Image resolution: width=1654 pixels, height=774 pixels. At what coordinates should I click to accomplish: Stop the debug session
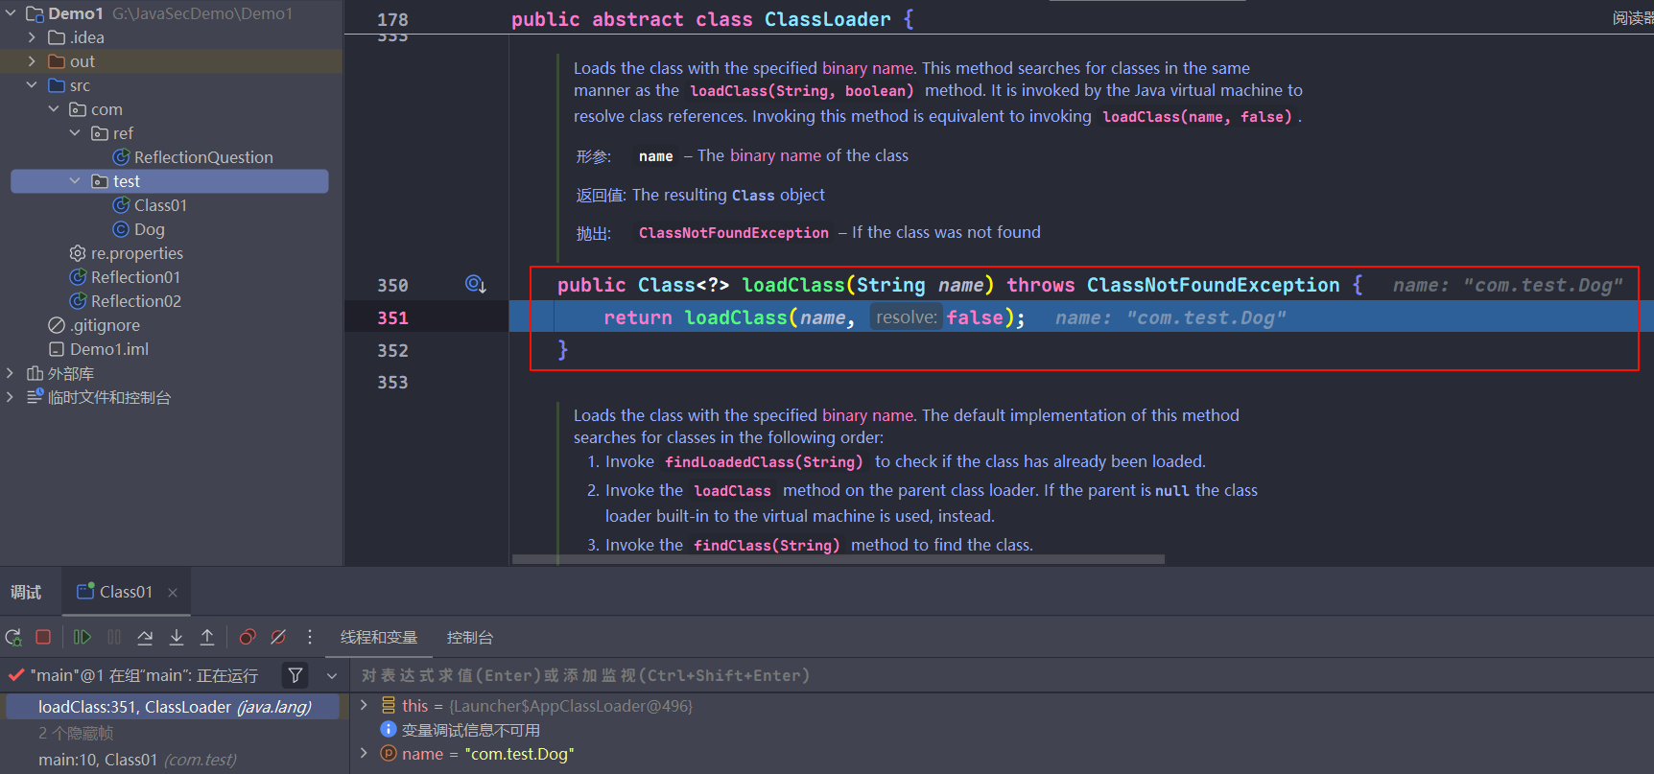click(x=43, y=637)
